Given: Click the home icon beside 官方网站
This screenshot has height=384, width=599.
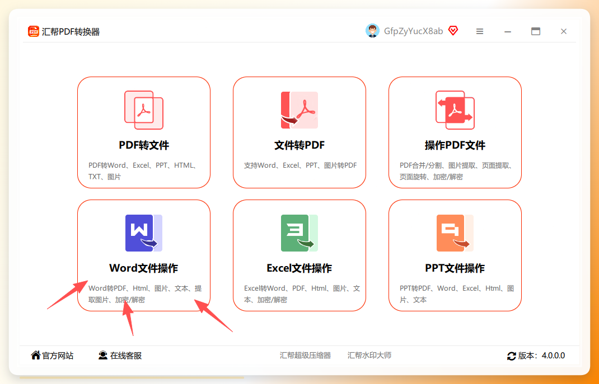Looking at the screenshot, I should (x=35, y=355).
